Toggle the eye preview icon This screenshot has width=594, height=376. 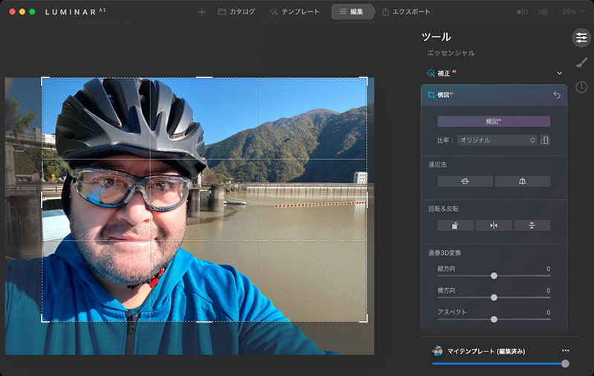click(544, 12)
